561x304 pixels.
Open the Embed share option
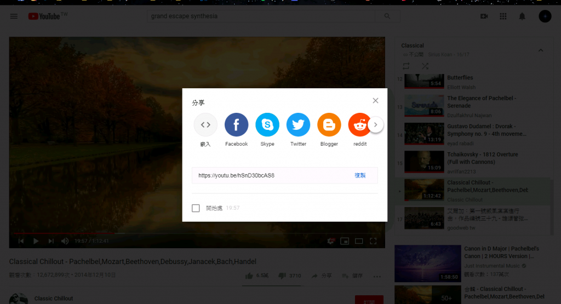(x=205, y=125)
